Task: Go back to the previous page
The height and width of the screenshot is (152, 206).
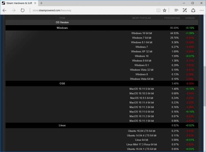Action: pos(5,10)
